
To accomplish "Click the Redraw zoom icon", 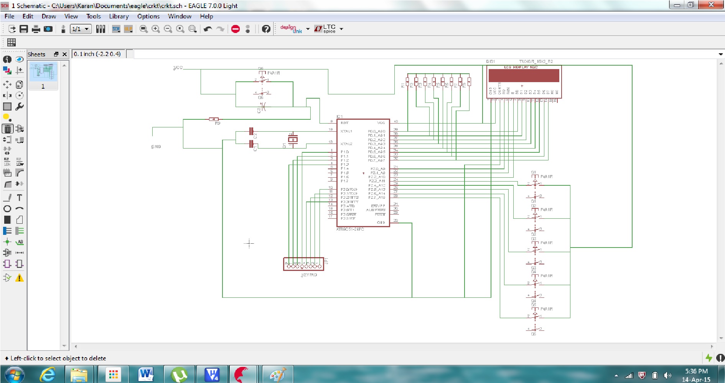I will (x=180, y=29).
